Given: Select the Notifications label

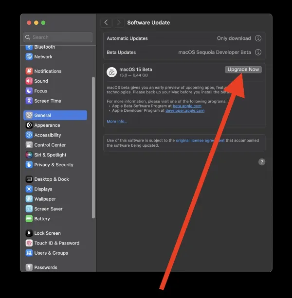Looking at the screenshot, I should (48, 71).
